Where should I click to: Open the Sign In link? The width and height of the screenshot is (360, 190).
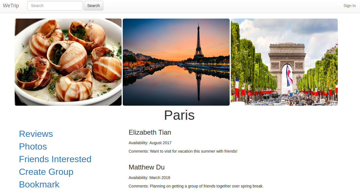point(350,6)
